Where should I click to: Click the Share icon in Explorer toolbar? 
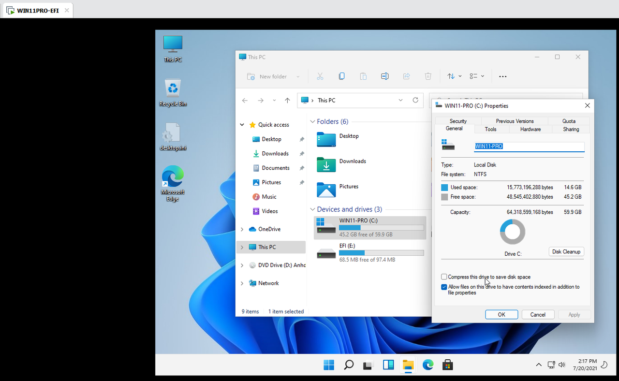pos(407,76)
